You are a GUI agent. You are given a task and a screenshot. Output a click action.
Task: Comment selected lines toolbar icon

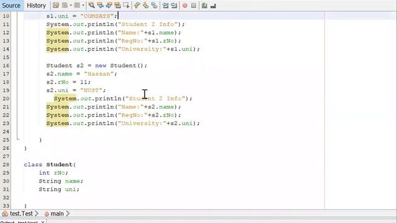click(x=205, y=6)
